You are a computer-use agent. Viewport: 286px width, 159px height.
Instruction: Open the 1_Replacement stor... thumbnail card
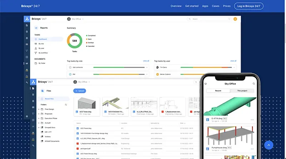173,107
